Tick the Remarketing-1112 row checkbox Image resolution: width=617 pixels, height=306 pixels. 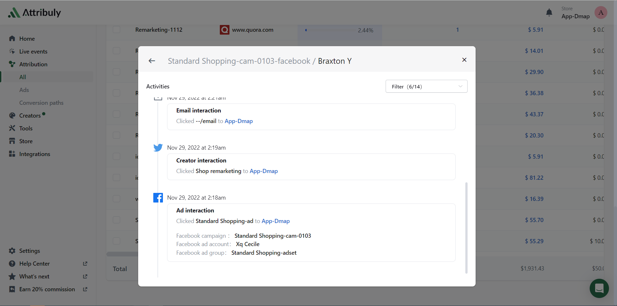click(x=117, y=30)
